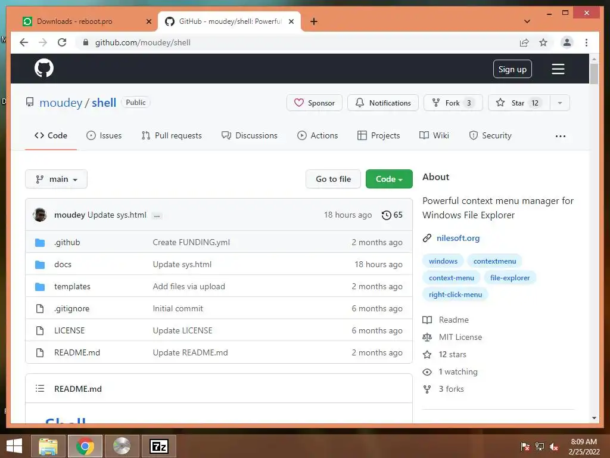Share this page icon in address bar

click(x=524, y=43)
